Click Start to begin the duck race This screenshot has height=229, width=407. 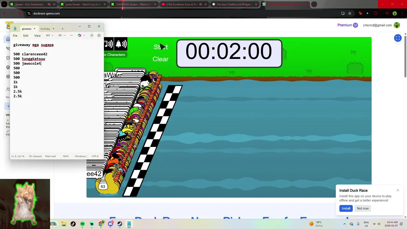[161, 47]
